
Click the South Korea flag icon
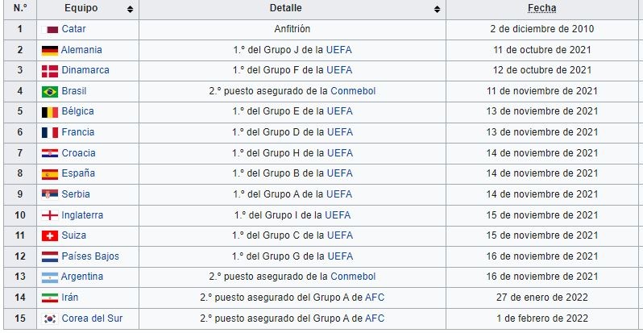click(50, 318)
